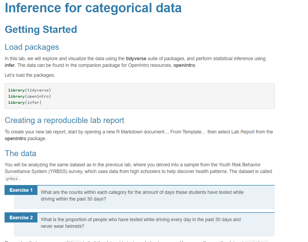The height and width of the screenshot is (242, 308).
Task: Click the bold 'openintro' package name
Action: [184, 64]
